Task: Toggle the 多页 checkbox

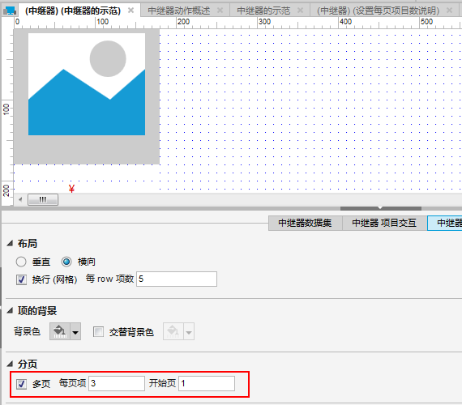Action: [22, 384]
